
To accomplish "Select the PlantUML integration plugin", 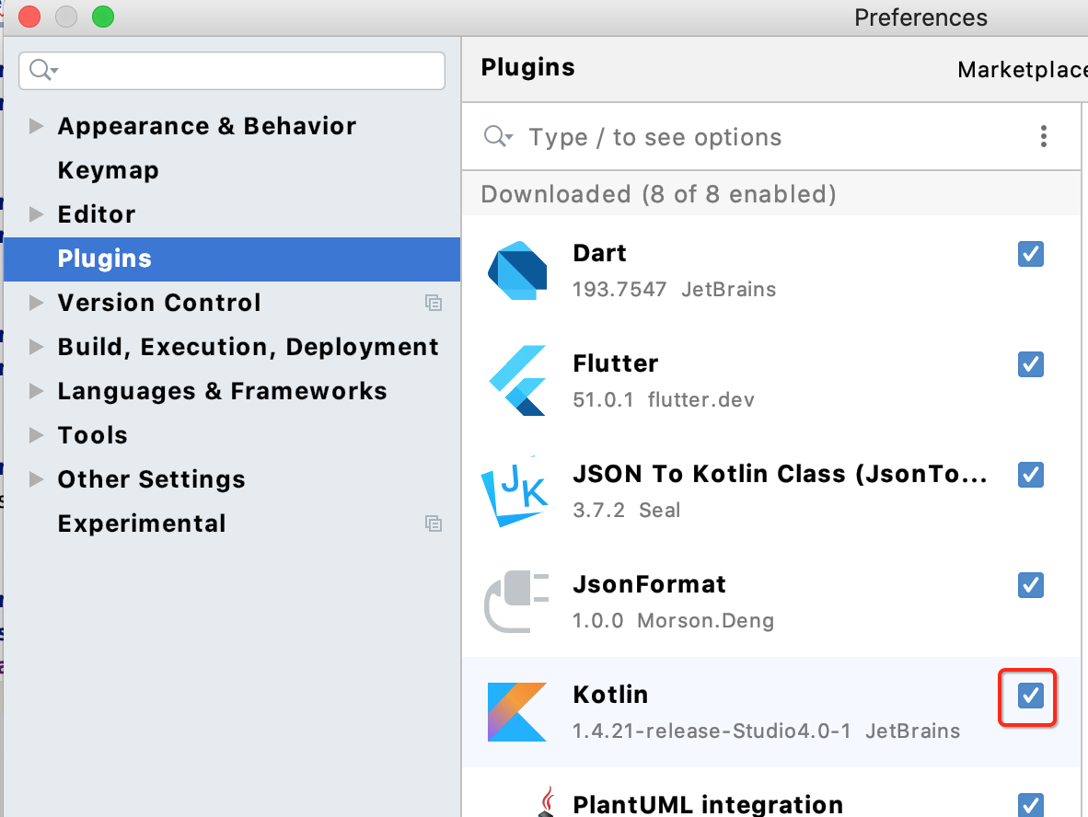I will coord(707,804).
